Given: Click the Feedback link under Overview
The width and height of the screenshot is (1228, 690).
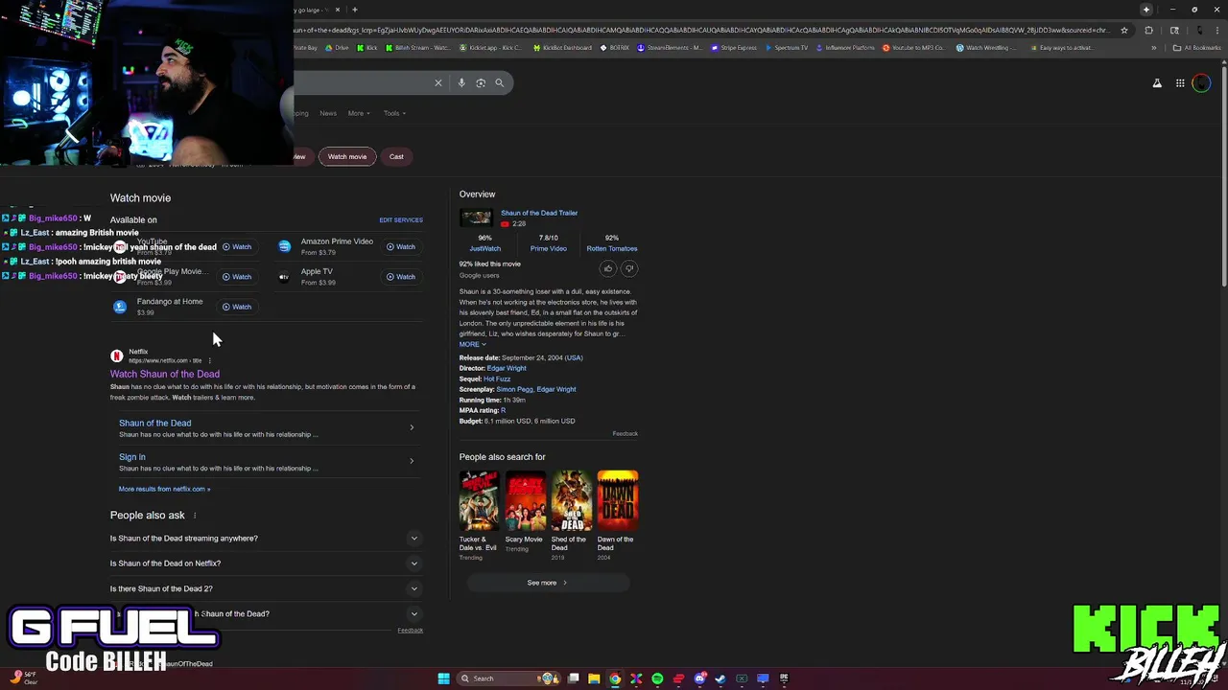Looking at the screenshot, I should click(x=626, y=434).
